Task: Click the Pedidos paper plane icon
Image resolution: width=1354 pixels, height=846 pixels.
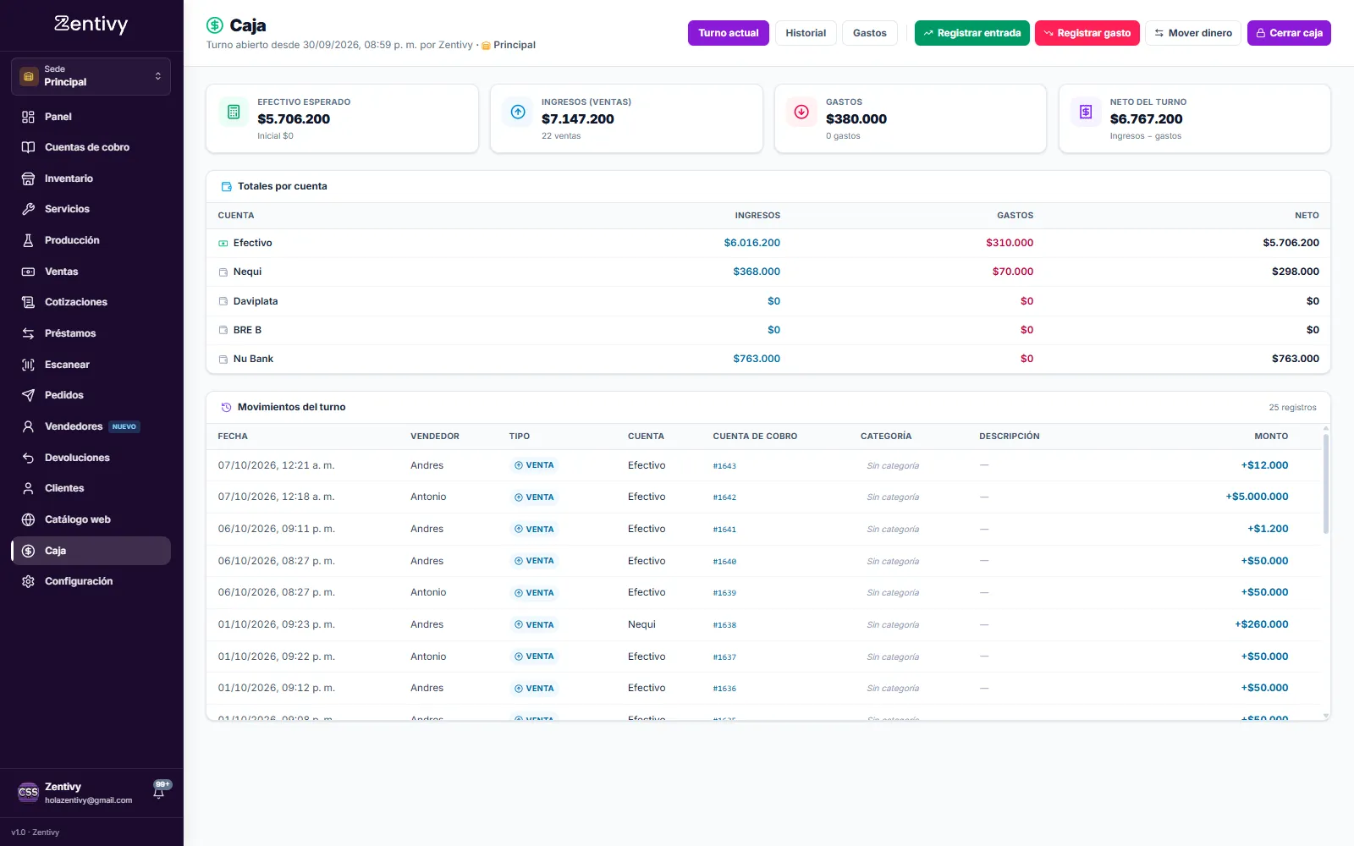Action: (28, 395)
